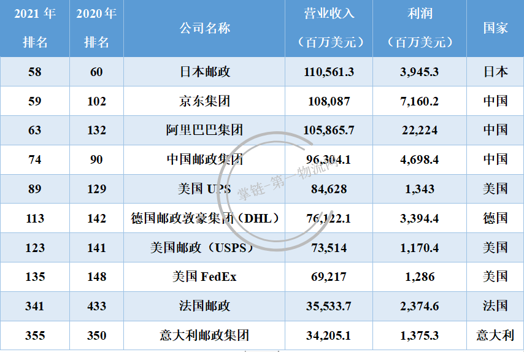Select the country cell 德国
This screenshot has height=352, width=524.
coord(495,218)
